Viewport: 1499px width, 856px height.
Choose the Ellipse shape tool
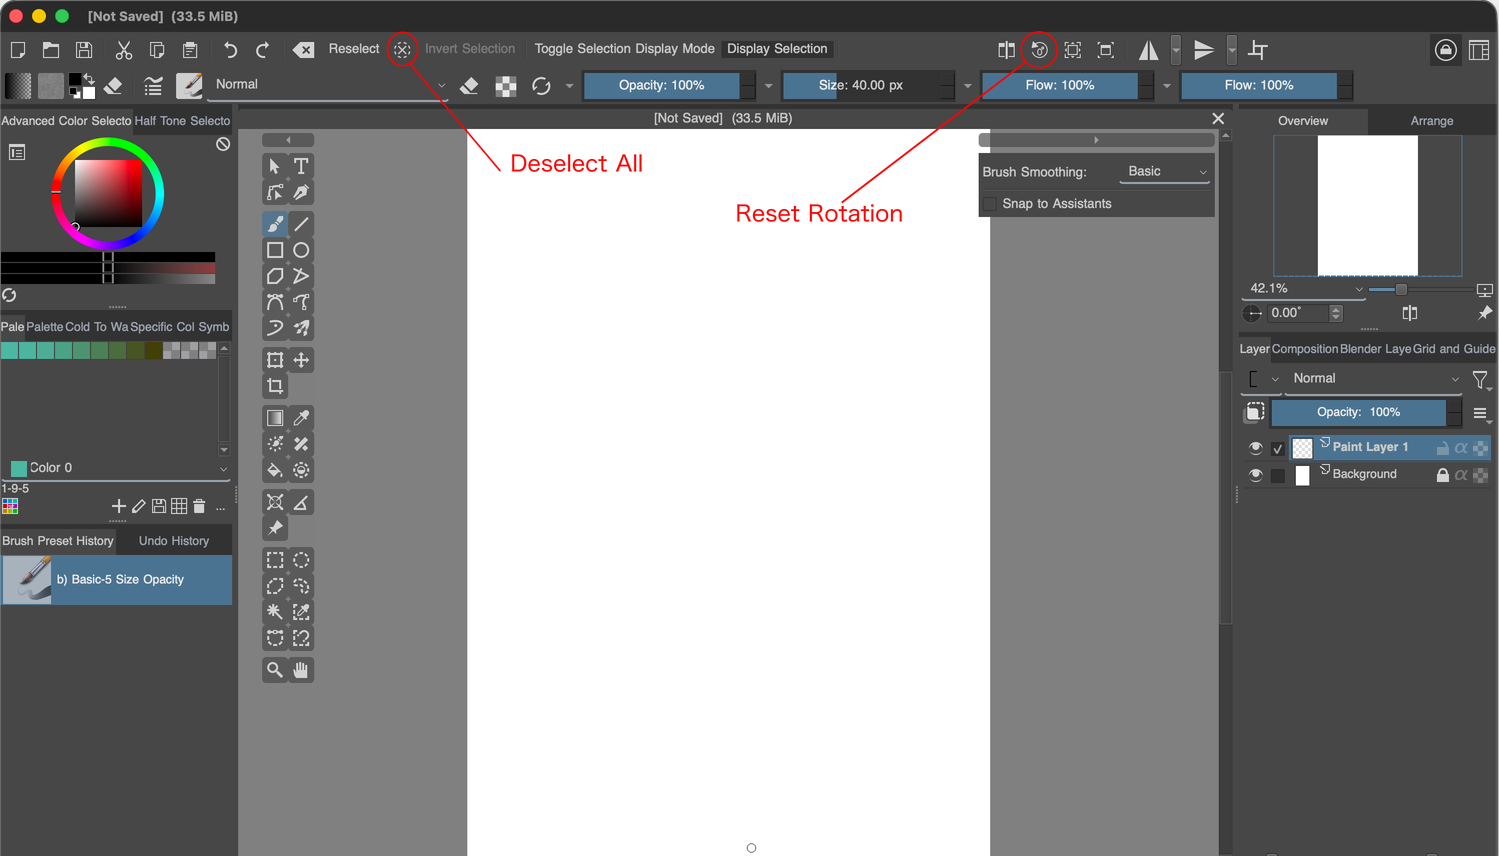[x=301, y=250]
